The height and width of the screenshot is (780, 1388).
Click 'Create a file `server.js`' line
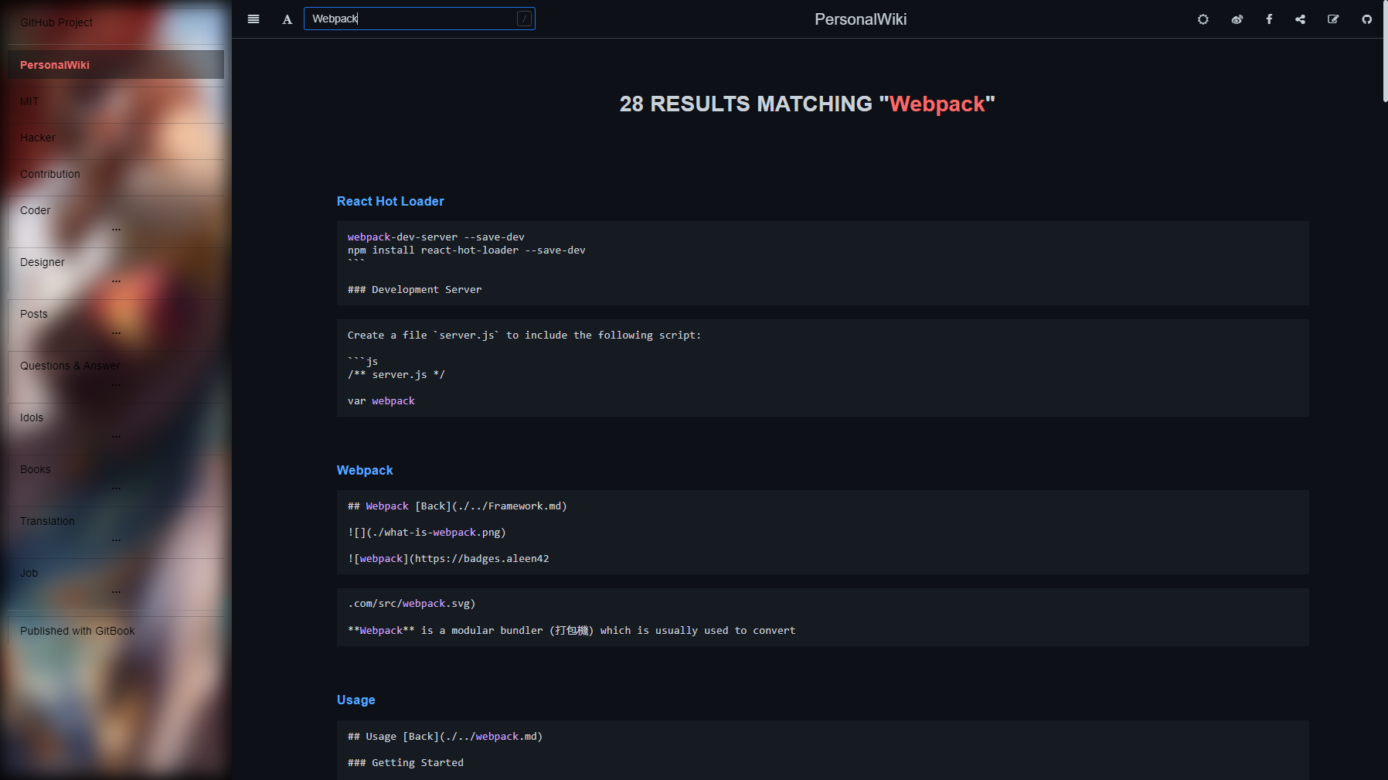pos(525,335)
